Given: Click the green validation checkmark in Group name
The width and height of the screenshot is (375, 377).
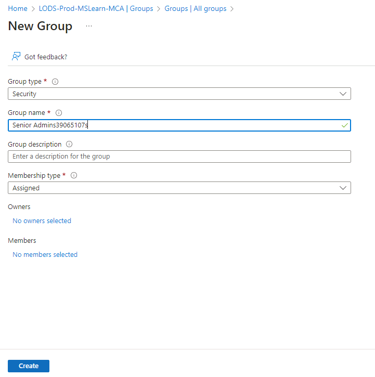Looking at the screenshot, I should (344, 125).
